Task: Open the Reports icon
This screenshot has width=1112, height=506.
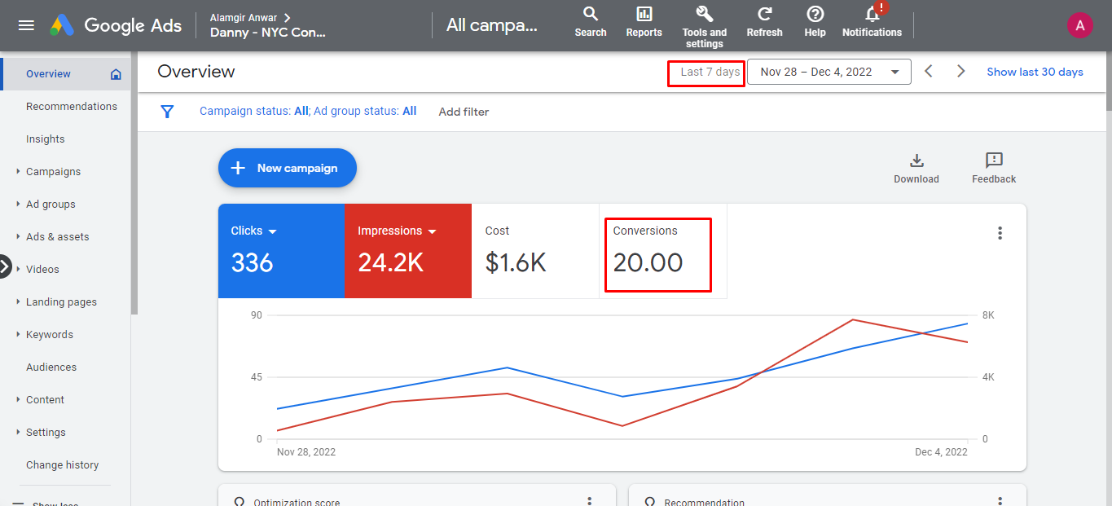Action: (644, 15)
